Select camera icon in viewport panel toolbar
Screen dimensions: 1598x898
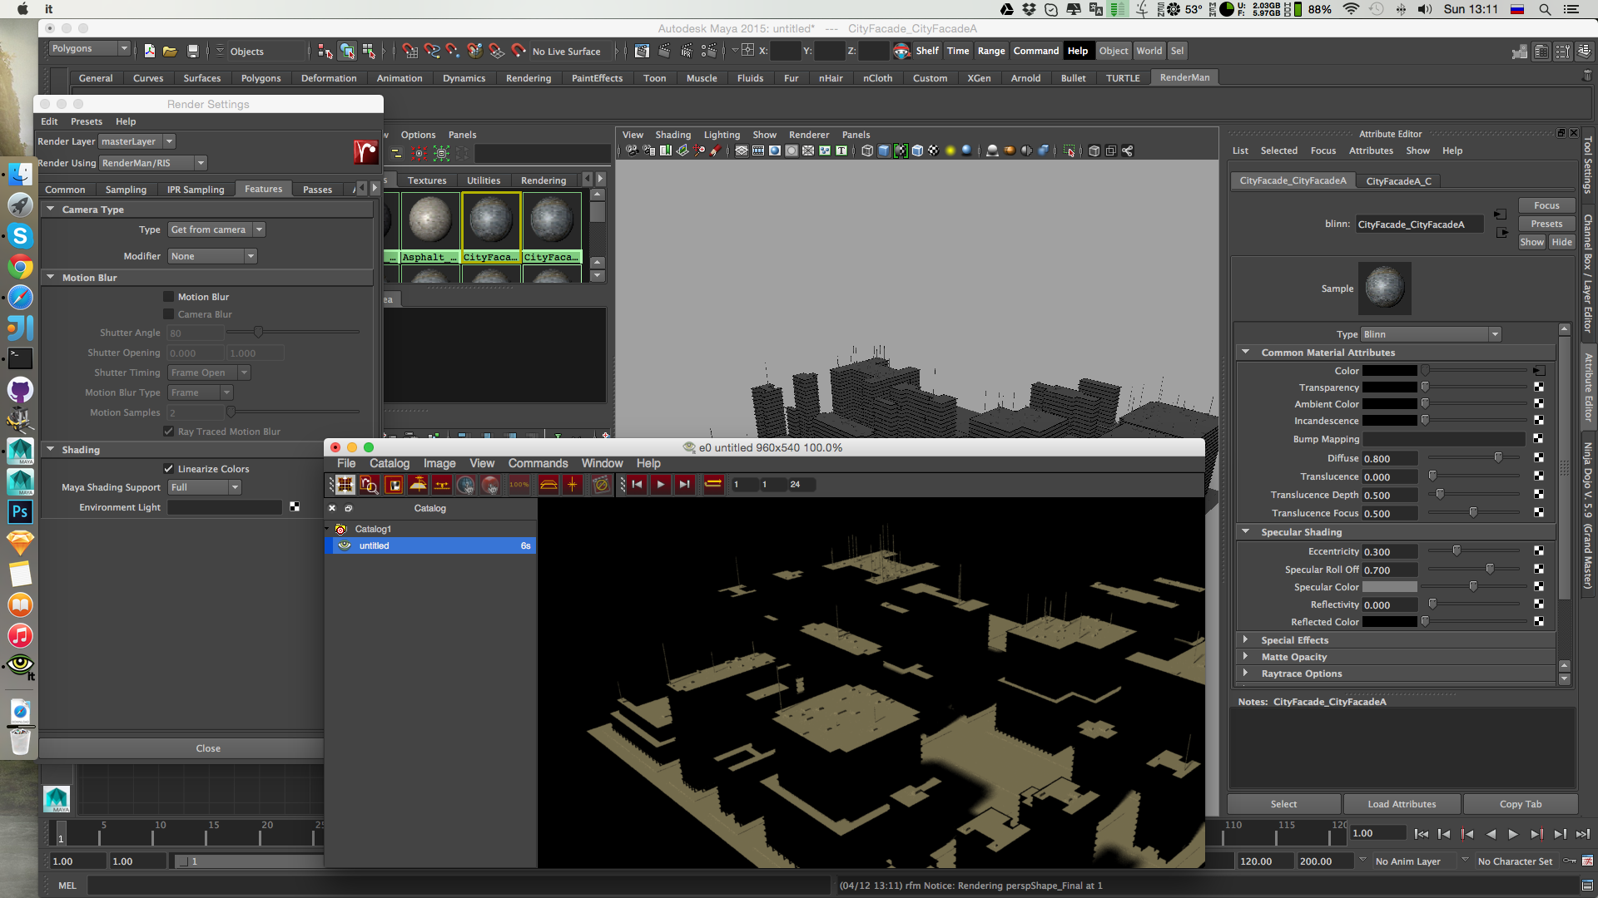[632, 150]
